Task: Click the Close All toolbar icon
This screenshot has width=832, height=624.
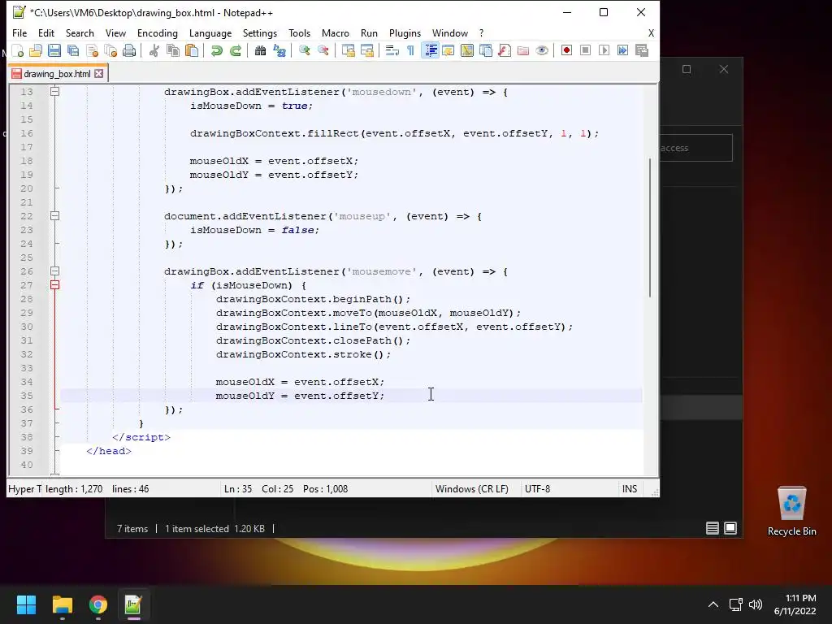Action: pos(110,50)
